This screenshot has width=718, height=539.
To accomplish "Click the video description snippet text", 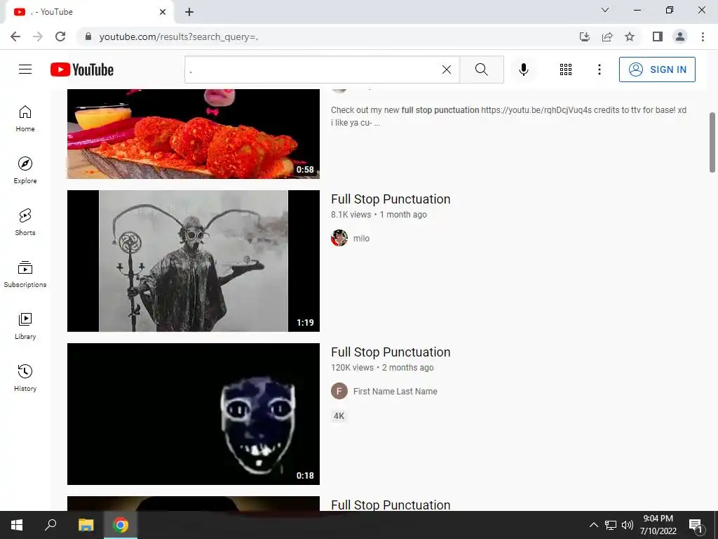I will tap(509, 116).
